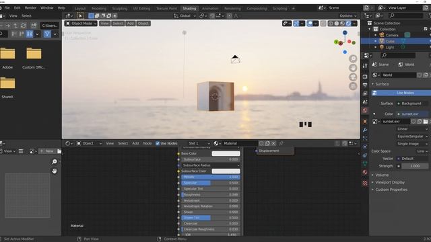
Task: Switch file browser to thumbnail display
Action: point(30,34)
